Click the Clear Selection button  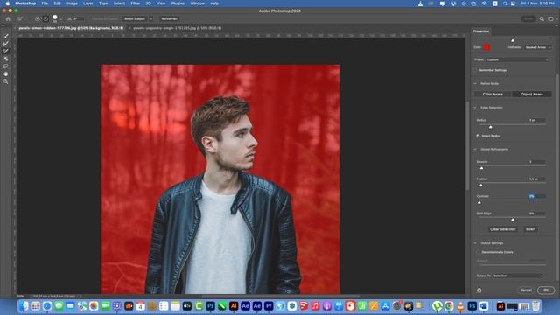pyautogui.click(x=502, y=229)
